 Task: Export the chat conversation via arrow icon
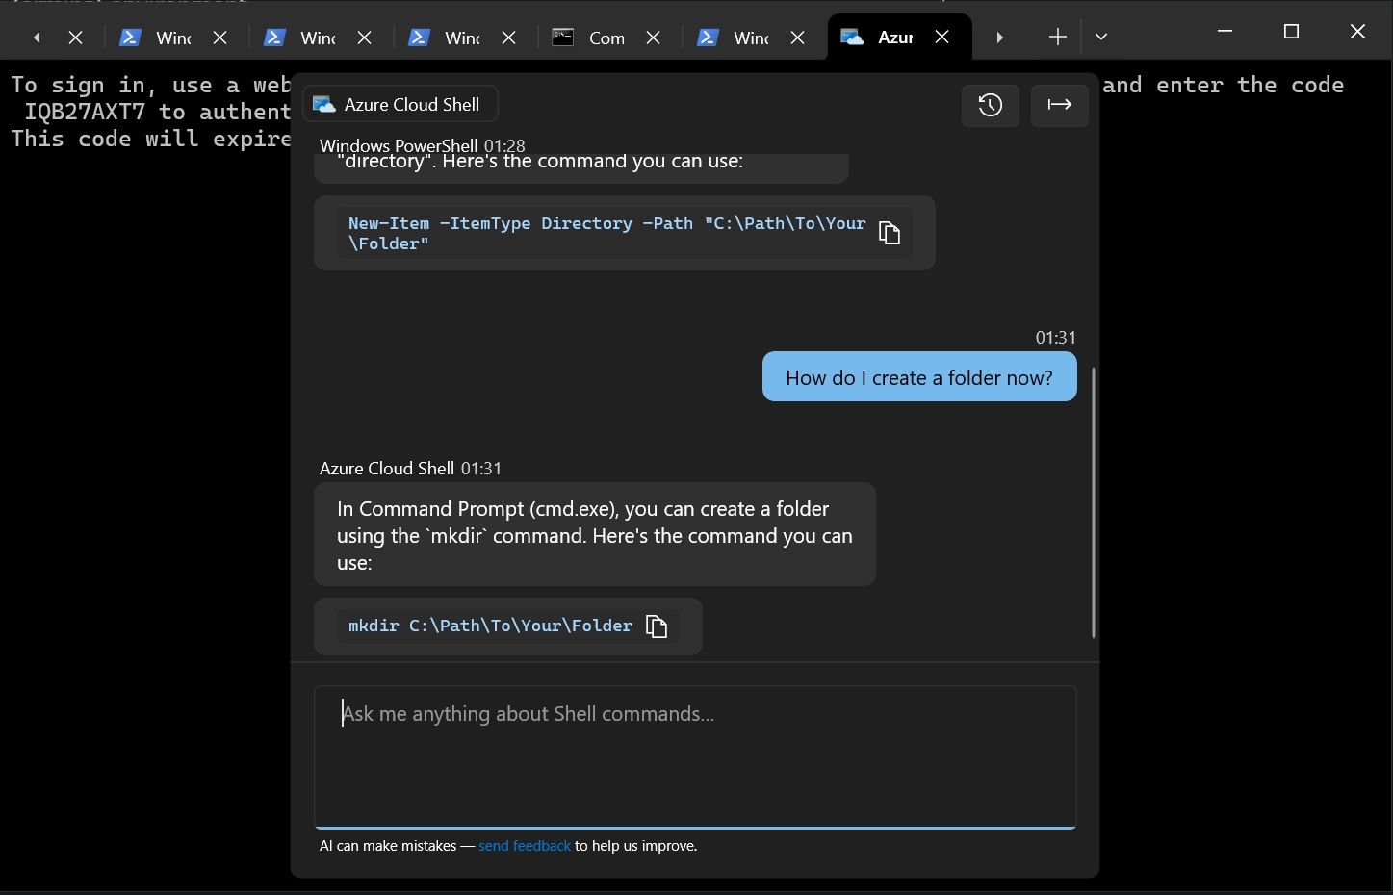click(x=1059, y=105)
